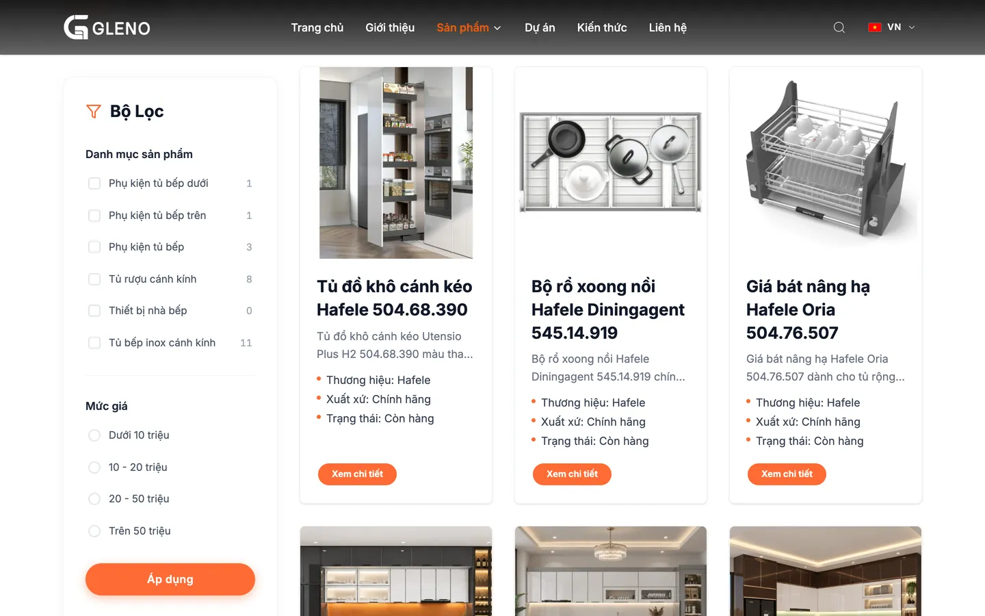
Task: Open the search icon in header
Action: [x=839, y=27]
